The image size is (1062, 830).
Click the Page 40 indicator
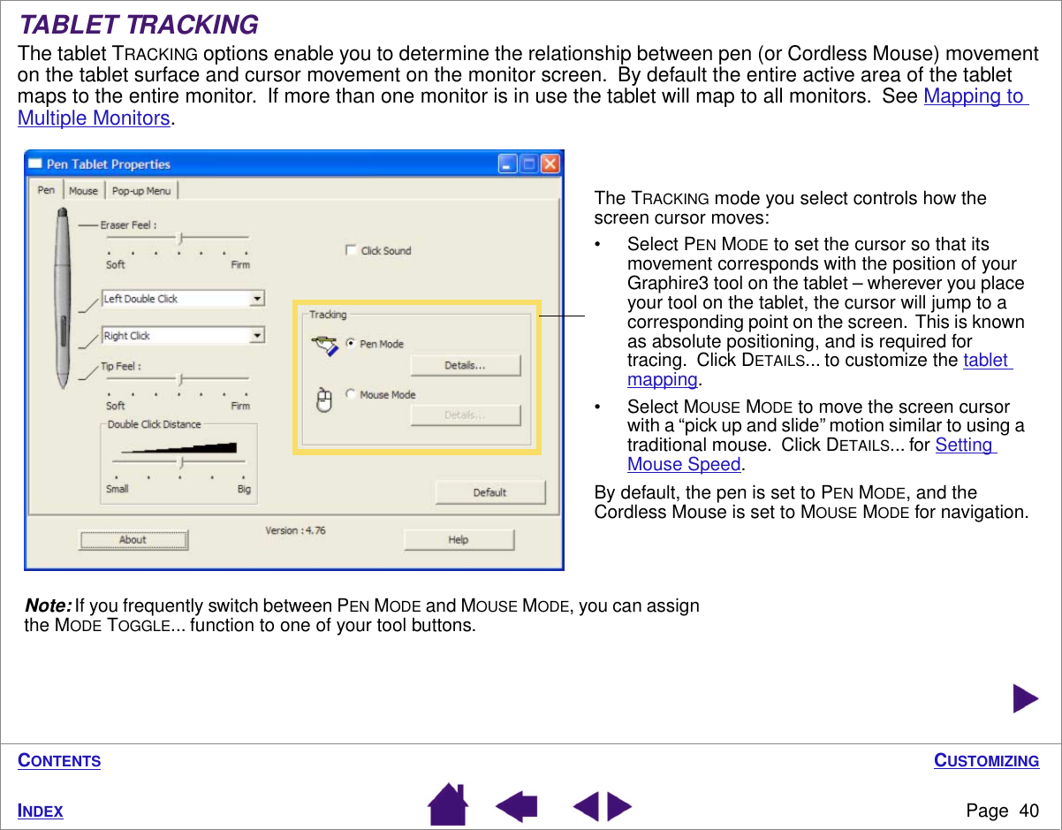(x=1002, y=811)
